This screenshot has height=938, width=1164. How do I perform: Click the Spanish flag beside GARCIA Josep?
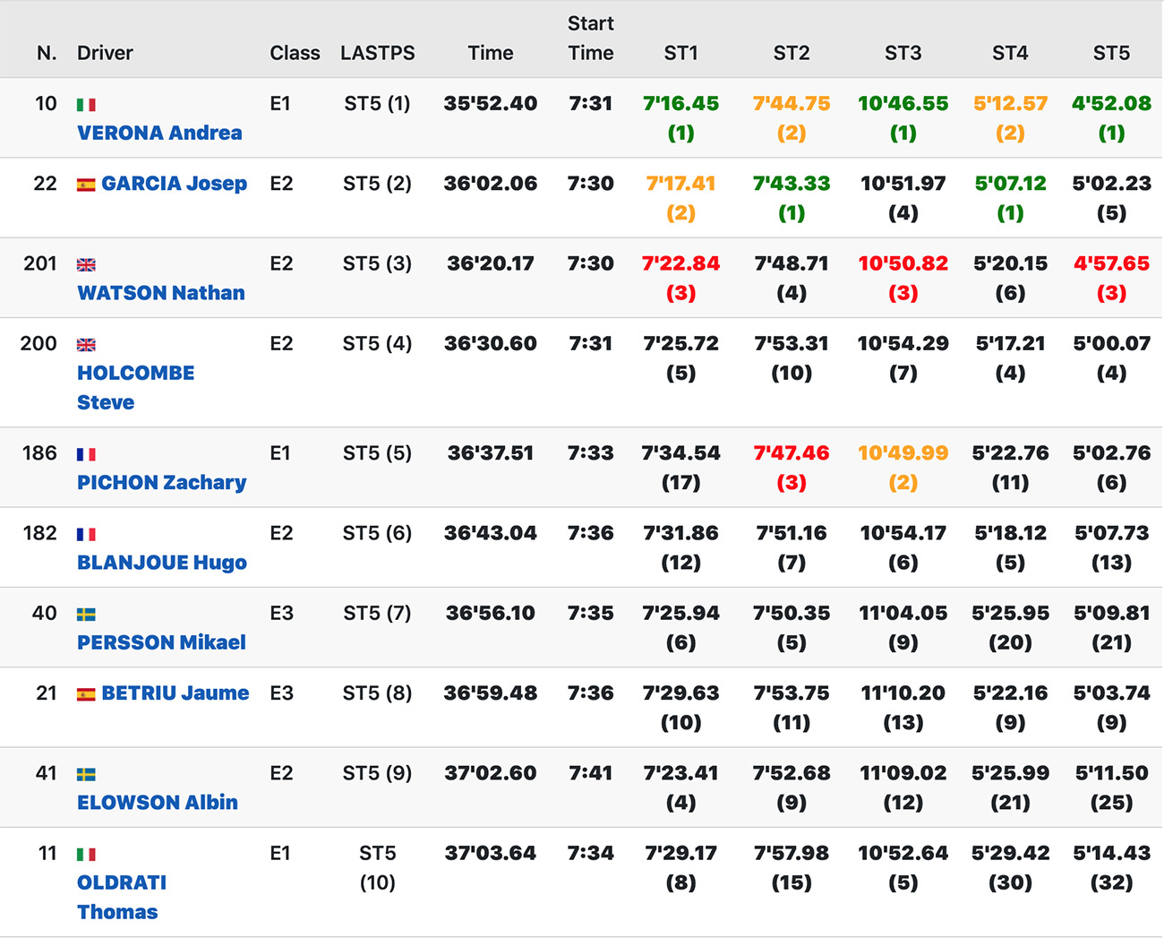tap(86, 185)
